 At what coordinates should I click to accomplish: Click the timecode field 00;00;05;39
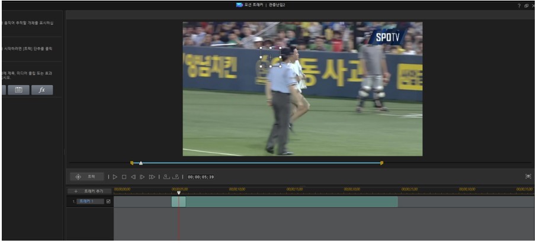pyautogui.click(x=201, y=177)
